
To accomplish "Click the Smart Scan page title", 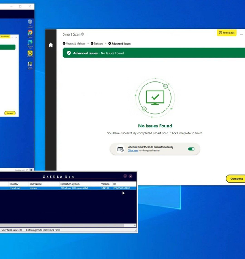I will (71, 34).
